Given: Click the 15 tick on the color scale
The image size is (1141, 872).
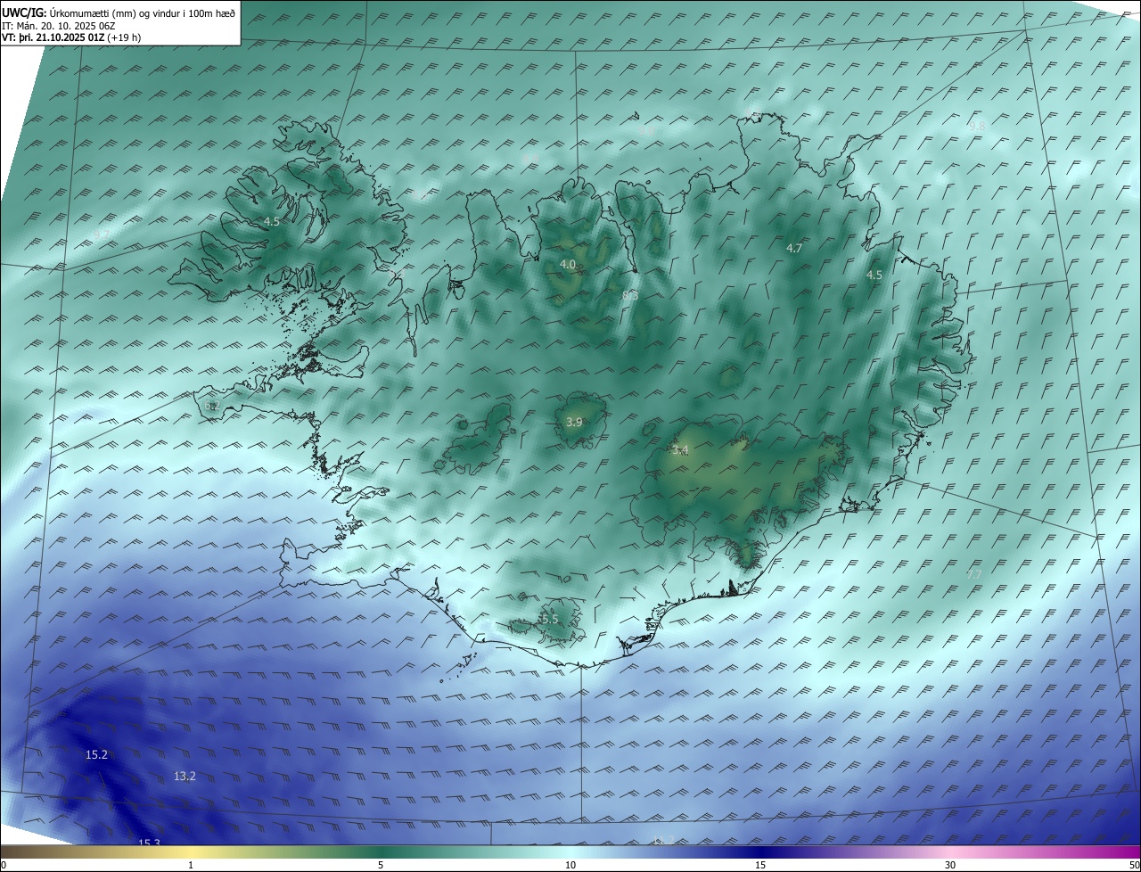Looking at the screenshot, I should coord(760,865).
